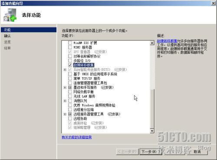
Task: Select the 确认 step in sidebar
Action: (x=7, y=36)
